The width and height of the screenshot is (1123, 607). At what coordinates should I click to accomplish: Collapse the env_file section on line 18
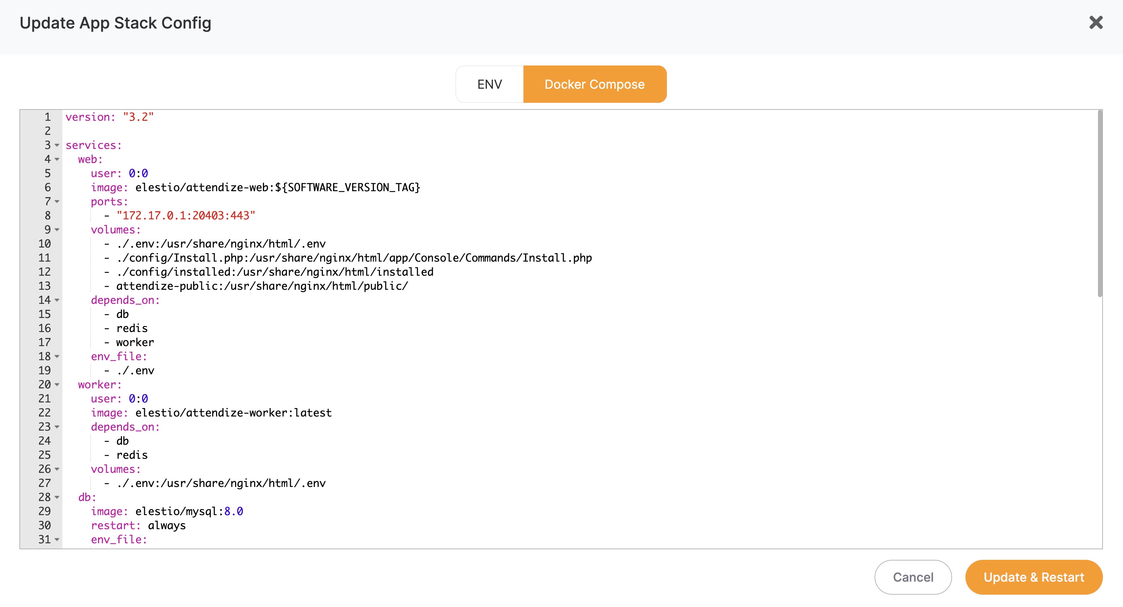point(57,357)
